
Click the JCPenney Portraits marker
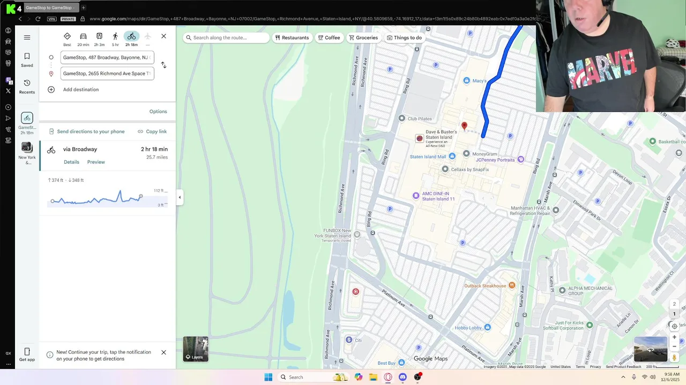(521, 159)
